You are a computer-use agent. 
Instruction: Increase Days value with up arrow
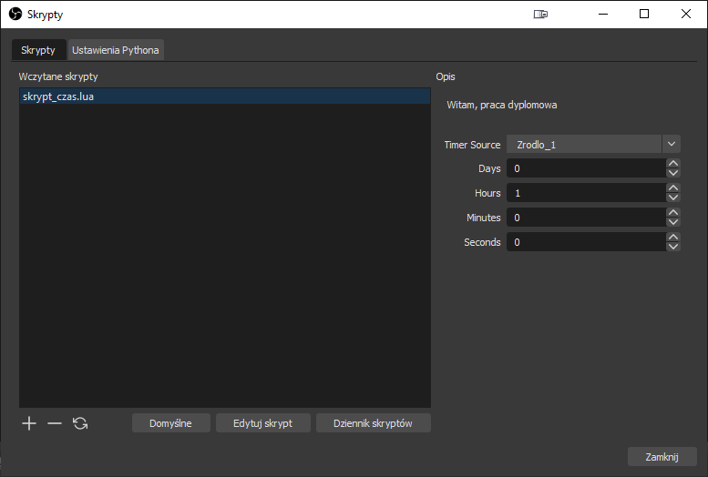click(x=673, y=163)
